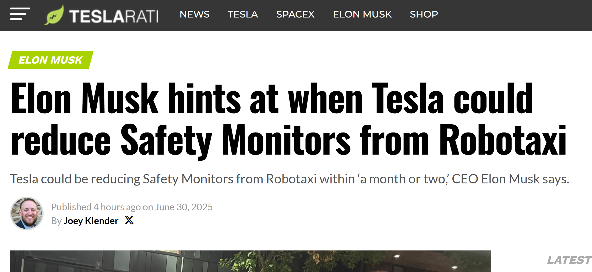Open the NEWS section

tap(194, 14)
